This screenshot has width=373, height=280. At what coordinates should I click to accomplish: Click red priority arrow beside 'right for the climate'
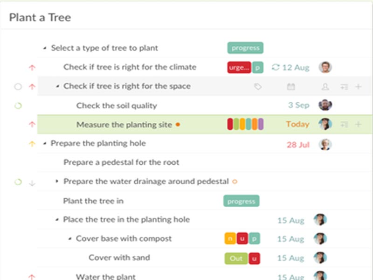coord(32,67)
